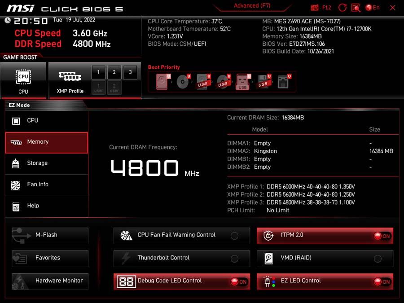Open Favorites menu
The image size is (404, 303).
click(50, 259)
